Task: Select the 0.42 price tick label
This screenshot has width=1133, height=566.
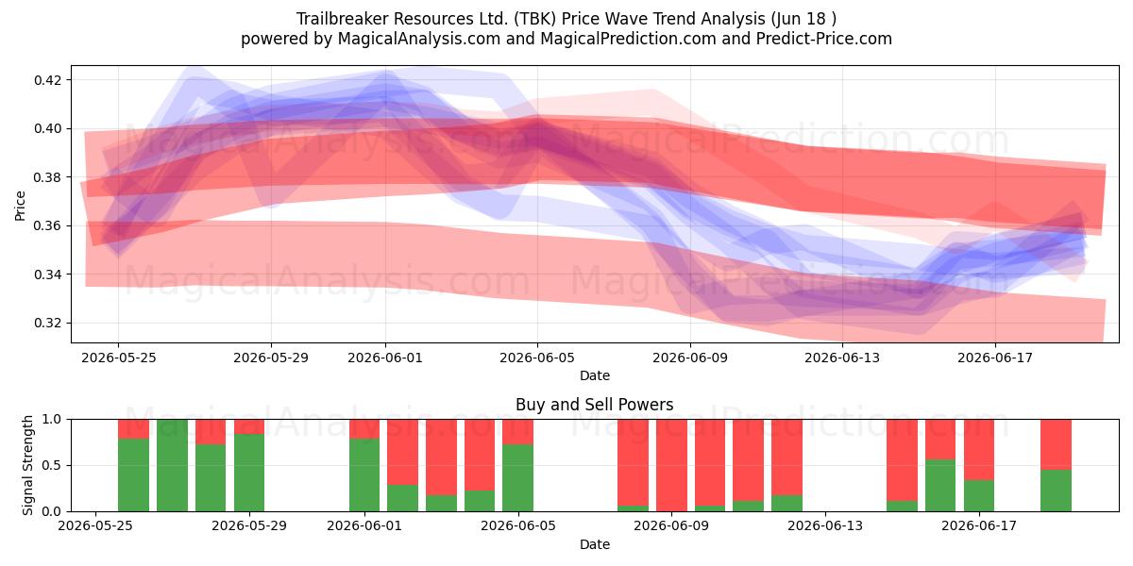Action: click(46, 80)
